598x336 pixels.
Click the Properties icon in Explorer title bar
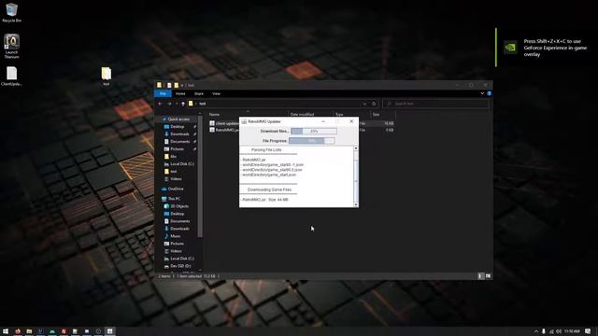click(169, 85)
